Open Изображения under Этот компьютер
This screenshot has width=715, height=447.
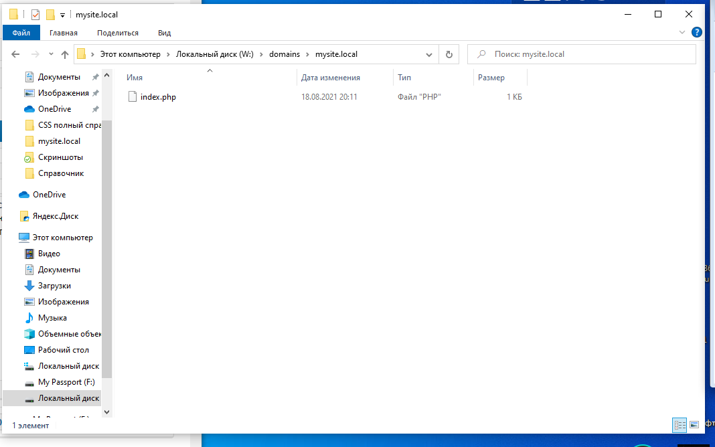pyautogui.click(x=64, y=302)
